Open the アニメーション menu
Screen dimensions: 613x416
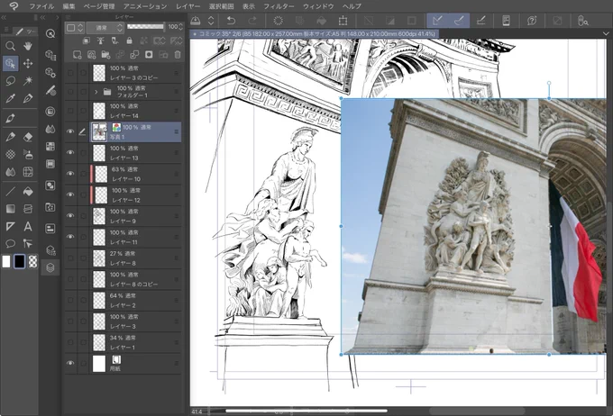[x=145, y=6]
